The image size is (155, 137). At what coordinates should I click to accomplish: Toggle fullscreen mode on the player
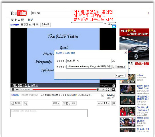click(108, 90)
